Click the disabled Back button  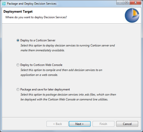(x=57, y=124)
